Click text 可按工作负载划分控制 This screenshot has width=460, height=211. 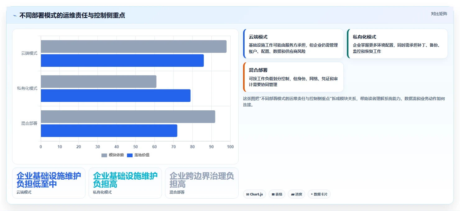pyautogui.click(x=269, y=79)
